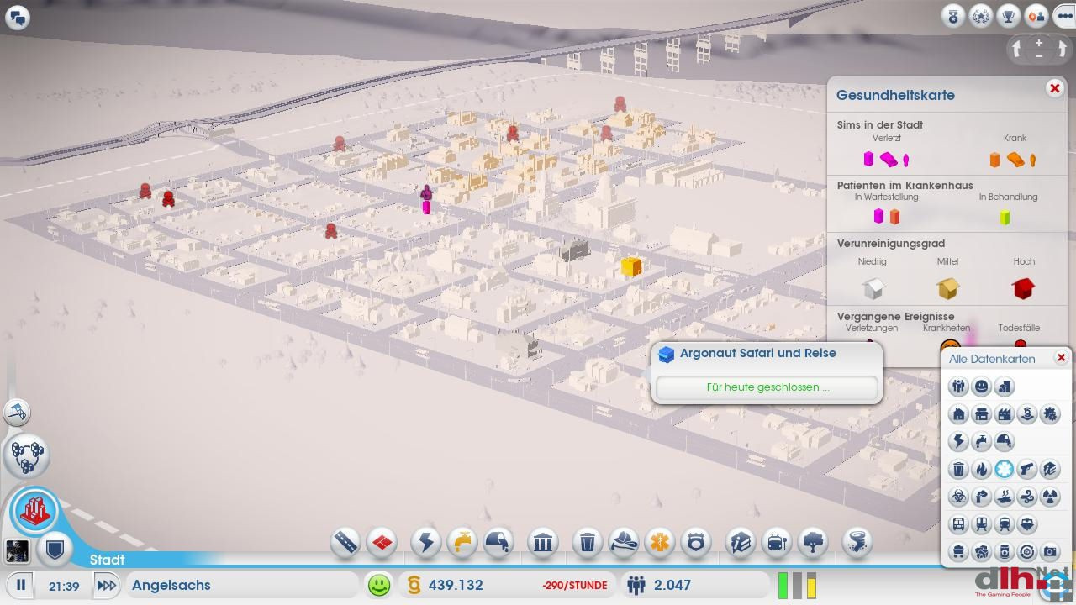Click the player avatar thumbnail
The height and width of the screenshot is (605, 1076).
[x=17, y=551]
